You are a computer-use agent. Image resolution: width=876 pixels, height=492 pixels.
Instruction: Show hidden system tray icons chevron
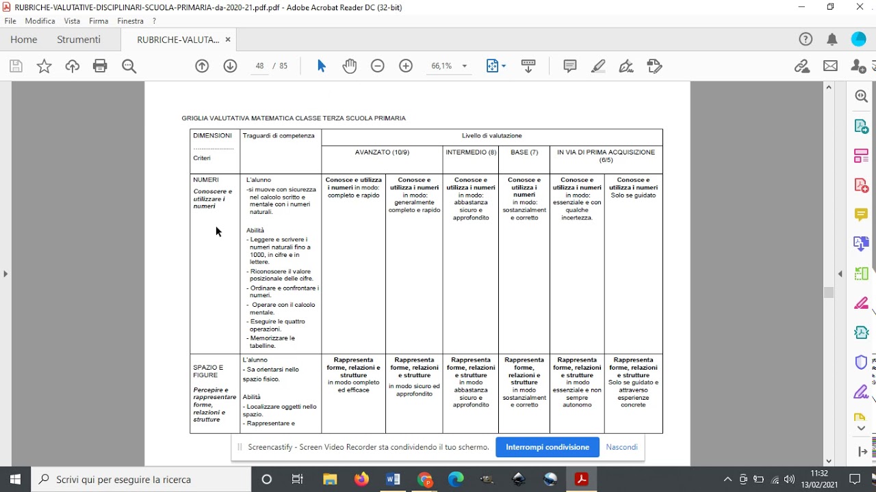pyautogui.click(x=727, y=479)
